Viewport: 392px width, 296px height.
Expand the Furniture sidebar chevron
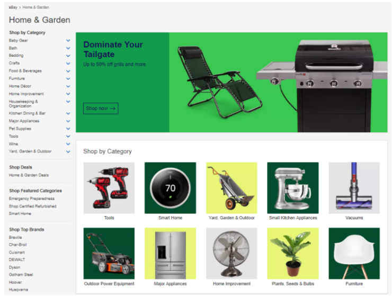point(68,79)
